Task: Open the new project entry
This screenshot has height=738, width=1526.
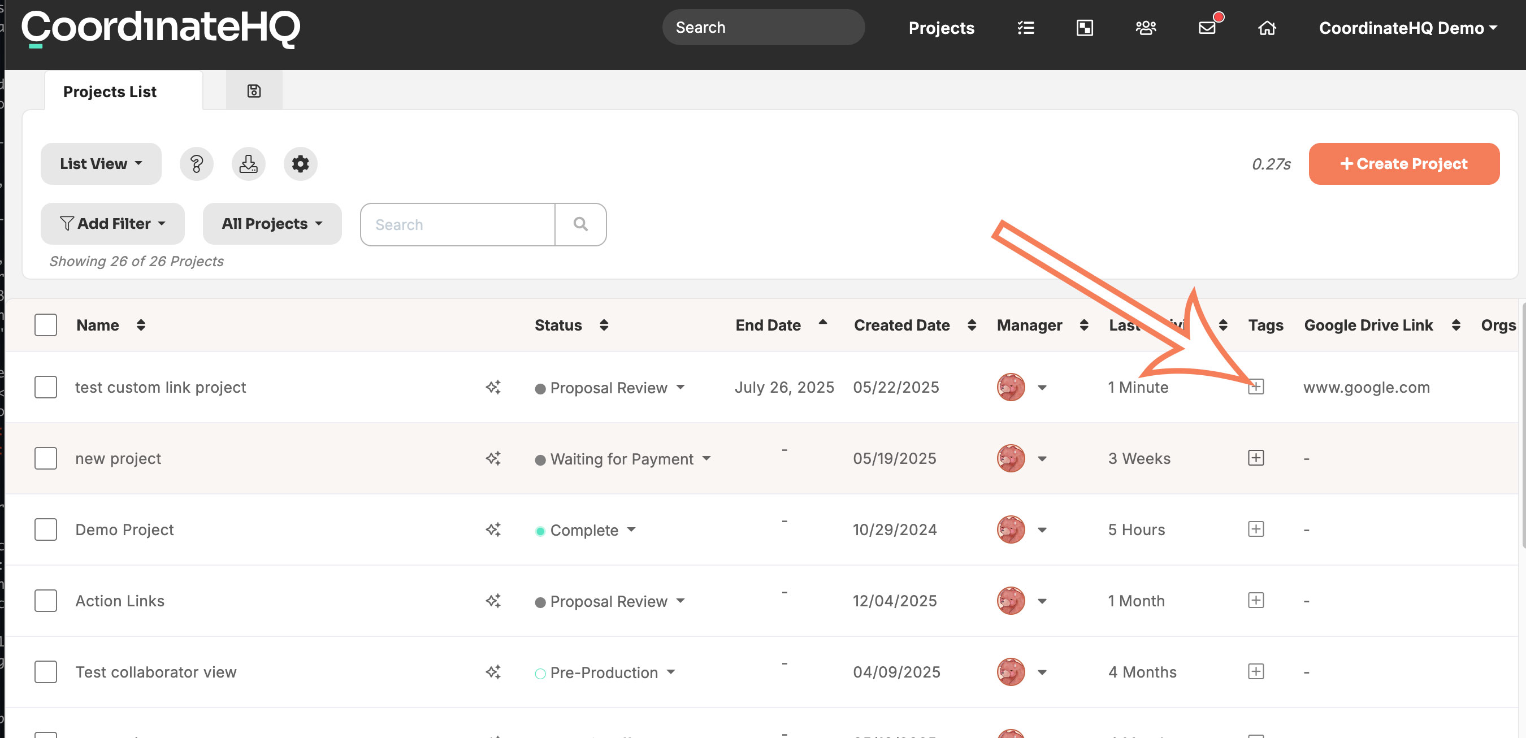Action: 118,458
